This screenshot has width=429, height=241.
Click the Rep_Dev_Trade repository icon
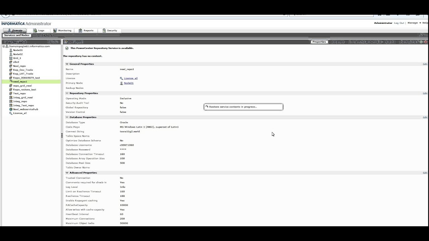[x=11, y=70]
